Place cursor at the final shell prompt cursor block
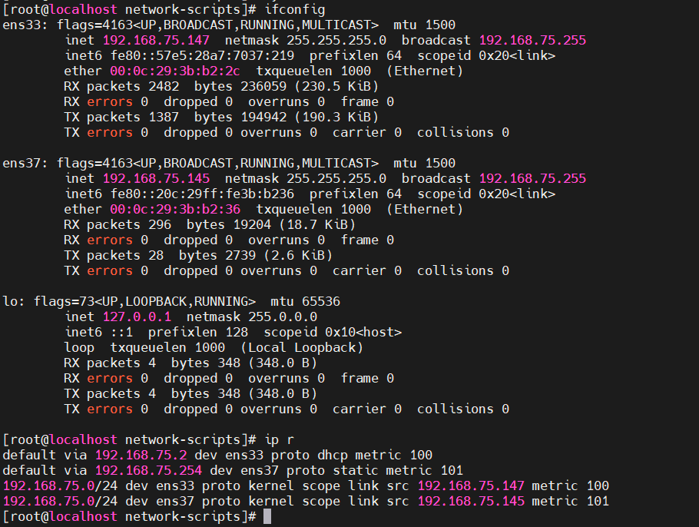699x527 pixels. 267,516
